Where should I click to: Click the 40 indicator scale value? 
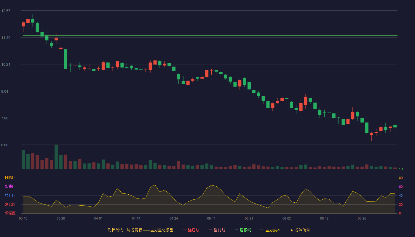(x=401, y=196)
